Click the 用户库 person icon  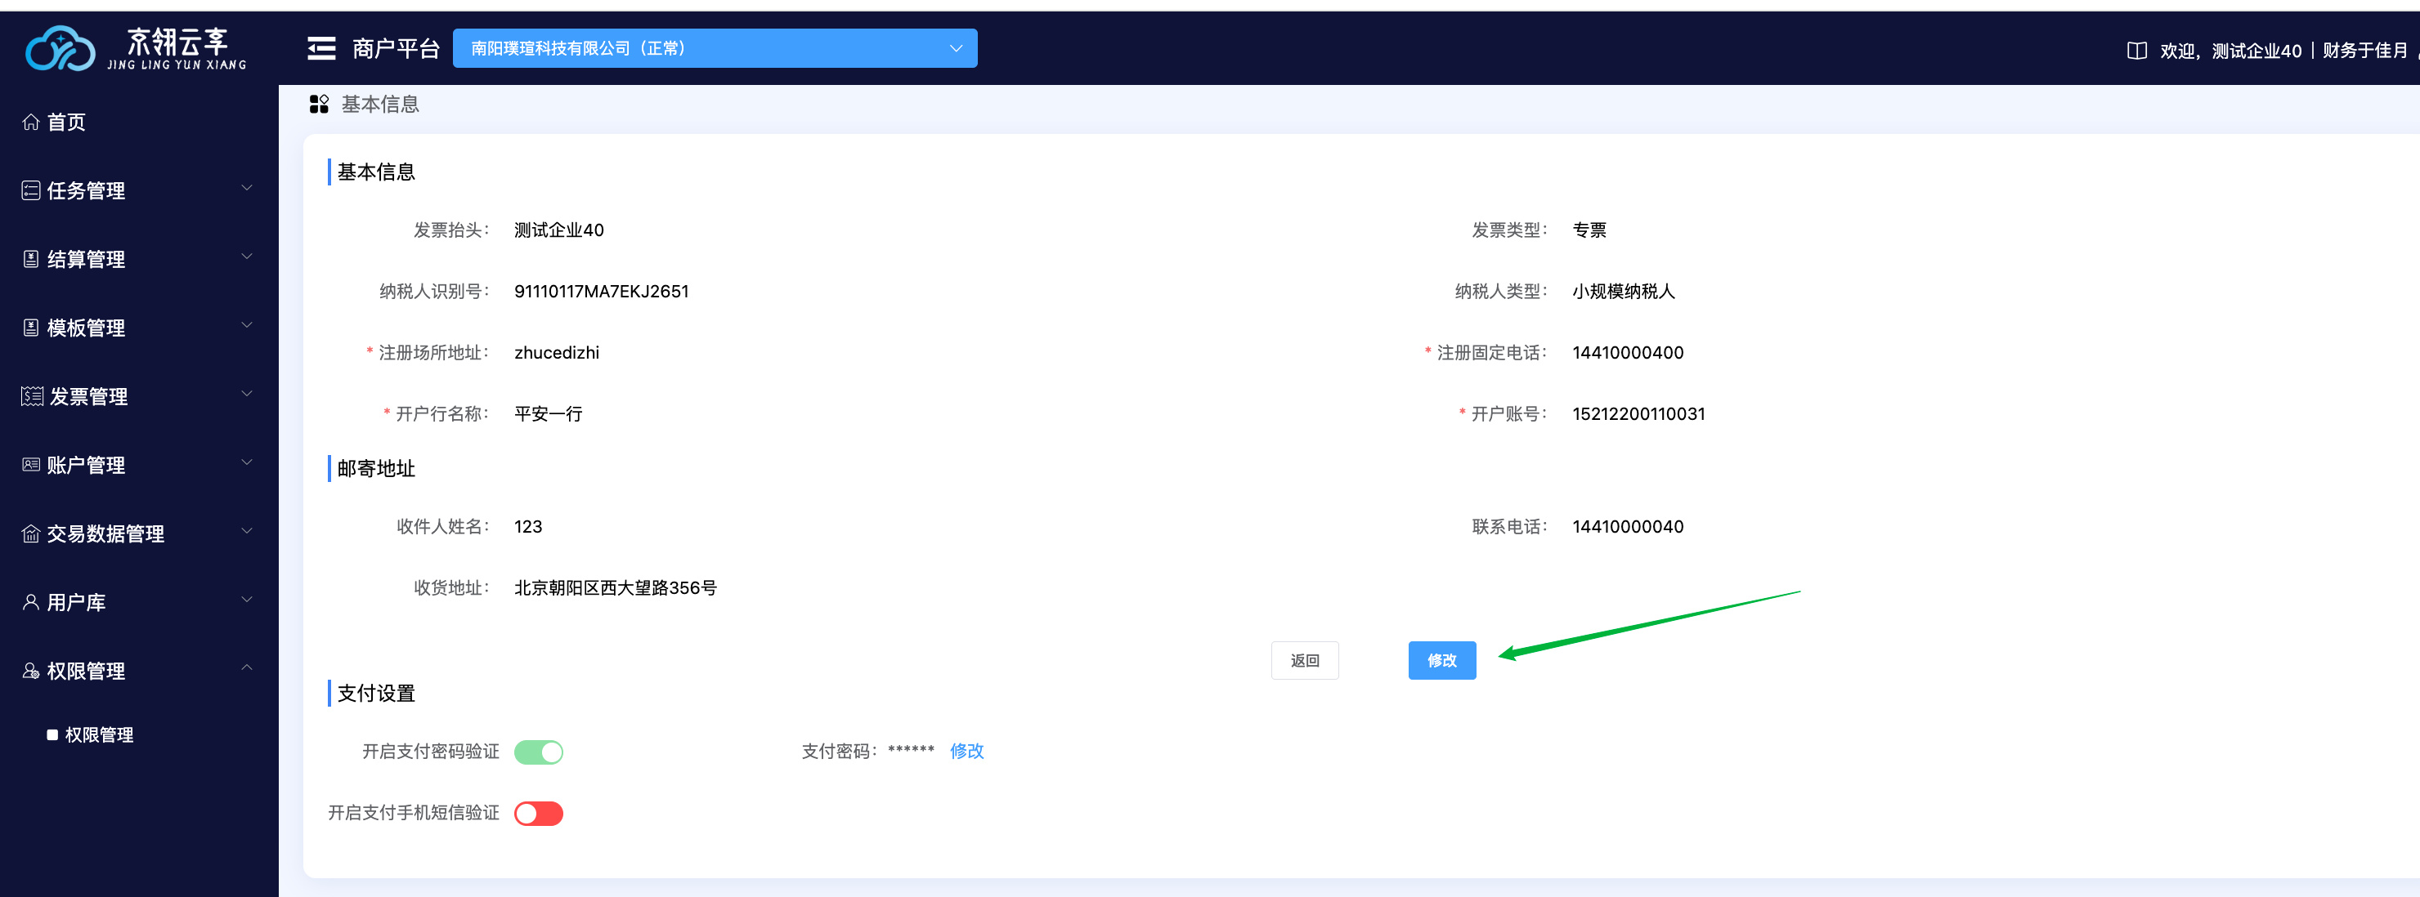point(31,602)
